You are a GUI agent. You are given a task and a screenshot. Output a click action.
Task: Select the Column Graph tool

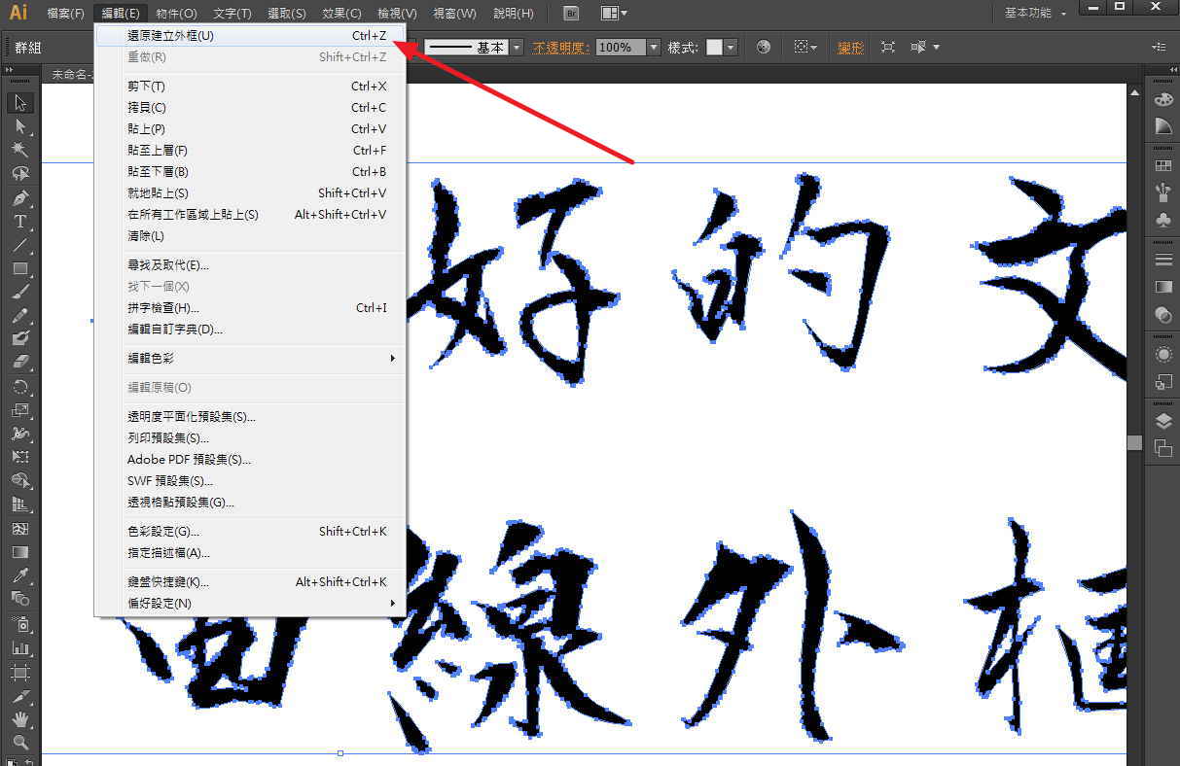pyautogui.click(x=20, y=647)
